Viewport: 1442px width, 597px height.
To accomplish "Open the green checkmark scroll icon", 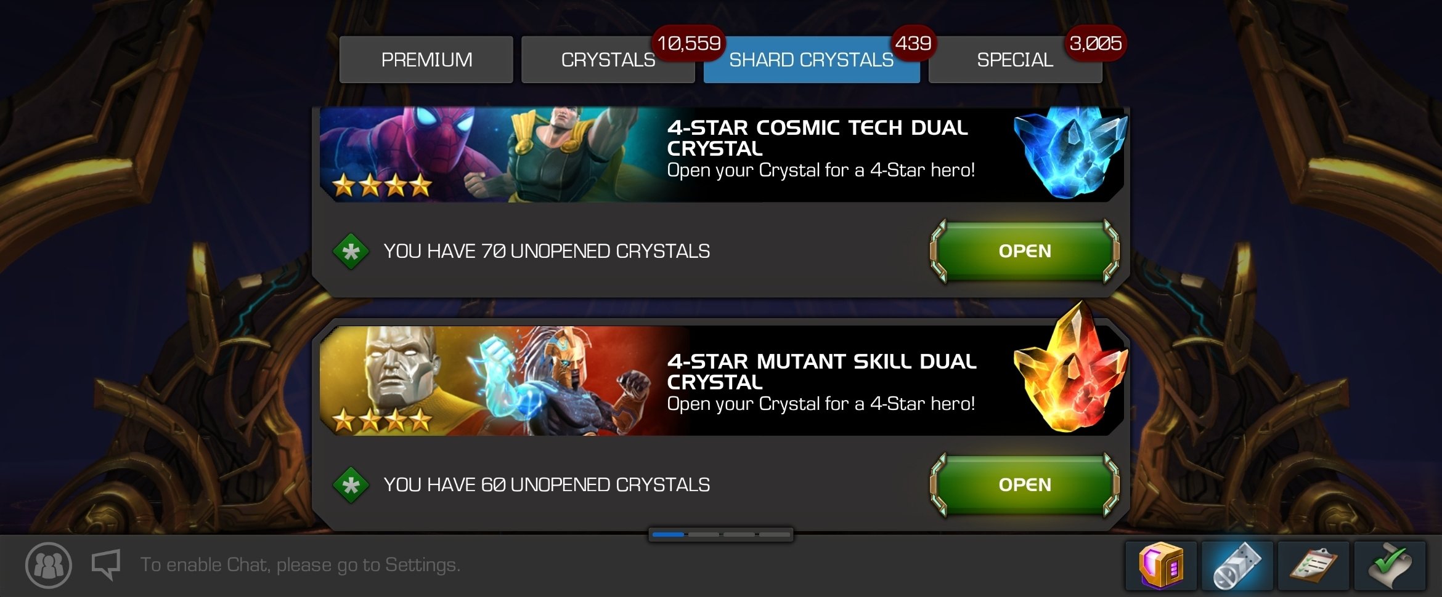I will [x=1390, y=565].
